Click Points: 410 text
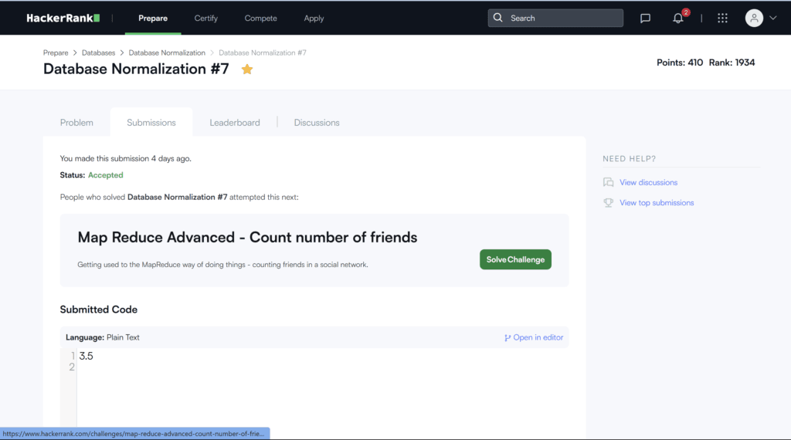This screenshot has width=791, height=440. (x=680, y=63)
